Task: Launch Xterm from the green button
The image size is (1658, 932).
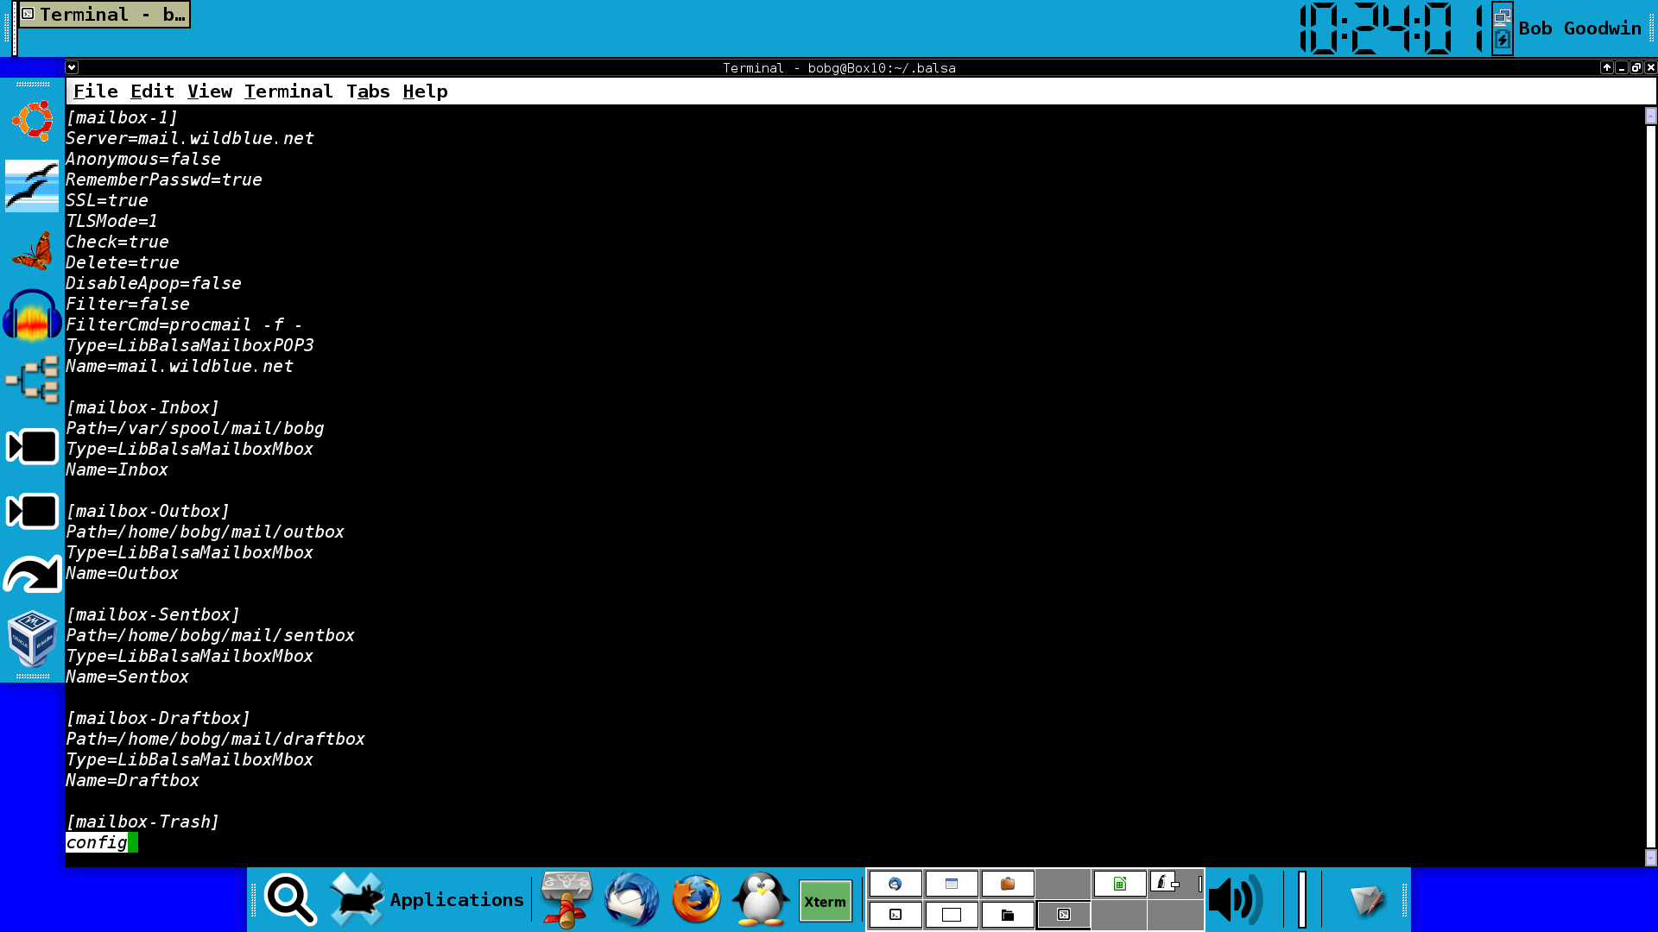Action: click(x=826, y=902)
